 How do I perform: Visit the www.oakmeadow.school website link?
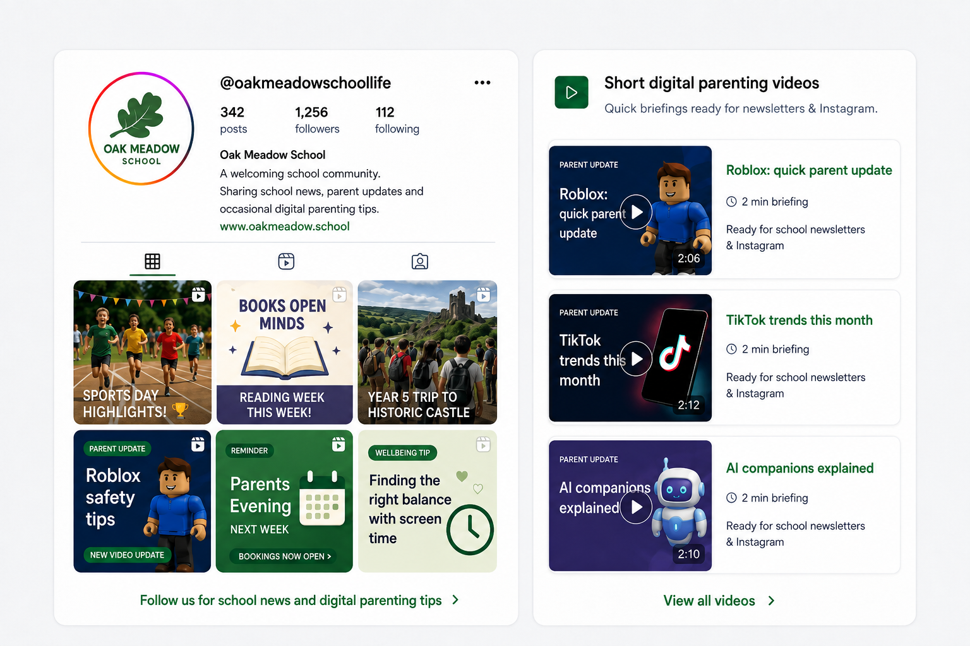coord(285,226)
